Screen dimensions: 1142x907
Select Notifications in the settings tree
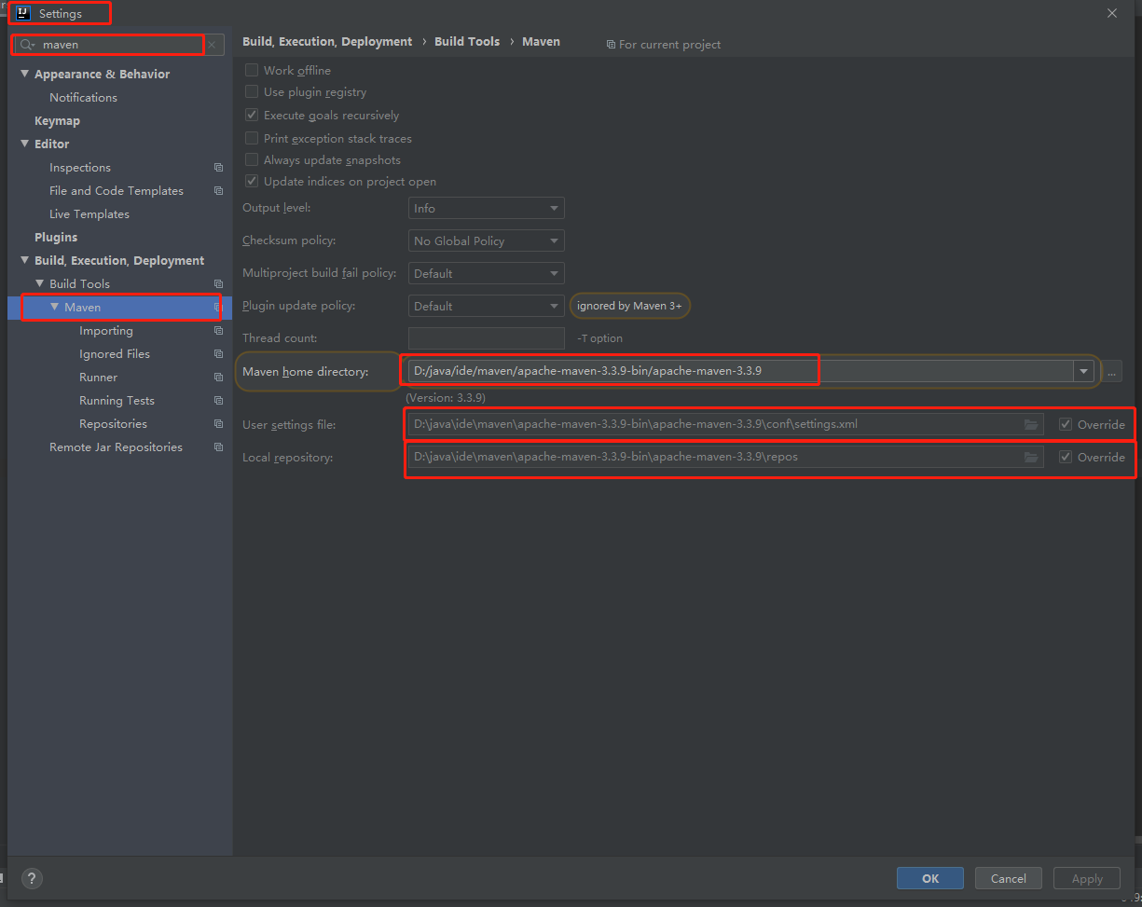(83, 98)
